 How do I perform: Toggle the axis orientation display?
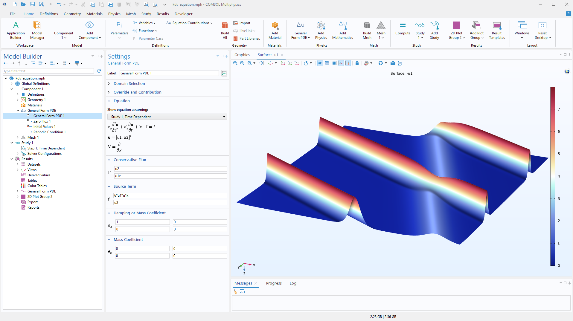341,63
